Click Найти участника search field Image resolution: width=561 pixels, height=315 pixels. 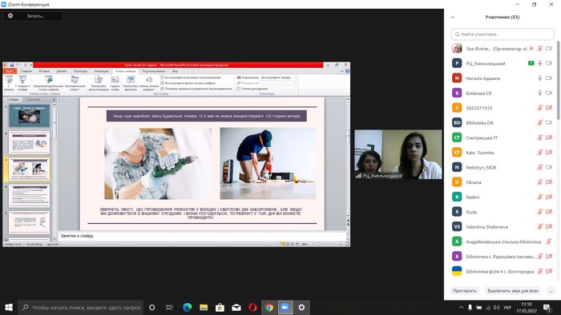point(502,34)
